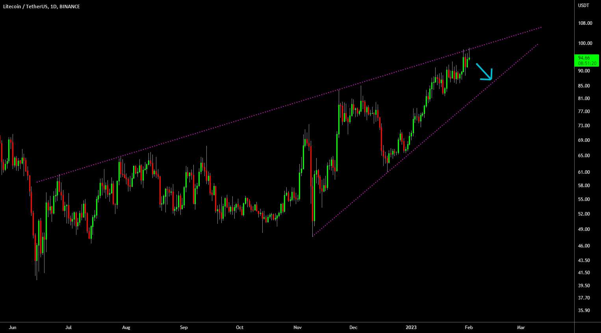Click the Nov label on time axis
This screenshot has width=601, height=333.
(297, 327)
